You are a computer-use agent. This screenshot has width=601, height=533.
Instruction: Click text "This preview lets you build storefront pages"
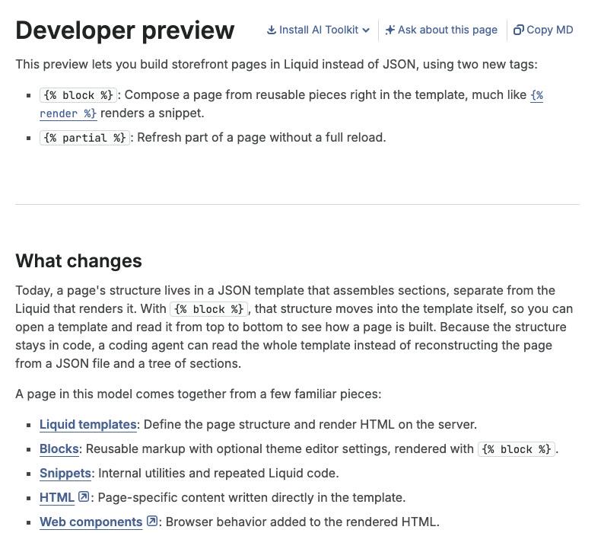[x=142, y=64]
